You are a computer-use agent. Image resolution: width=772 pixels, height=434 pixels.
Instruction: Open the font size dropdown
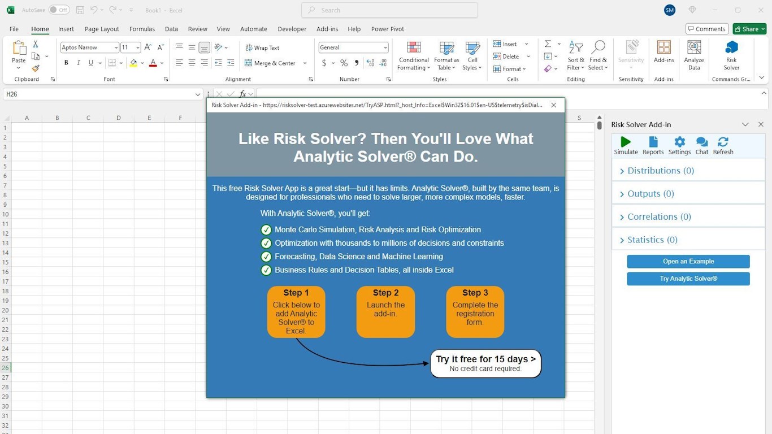[137, 47]
